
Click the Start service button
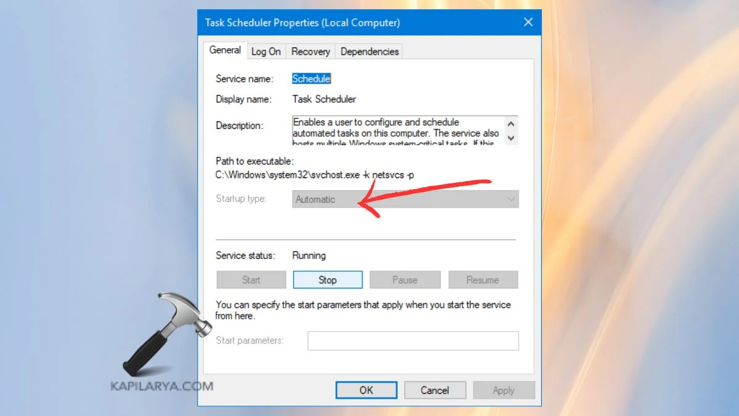pos(251,280)
